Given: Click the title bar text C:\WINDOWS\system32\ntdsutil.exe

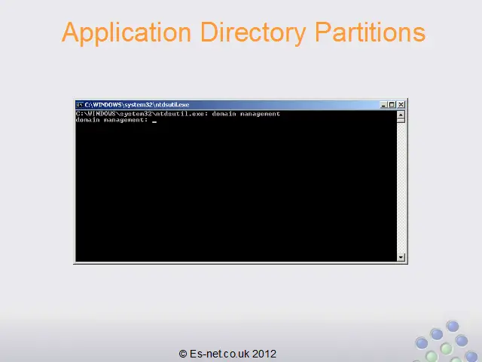Looking at the screenshot, I should pyautogui.click(x=137, y=105).
